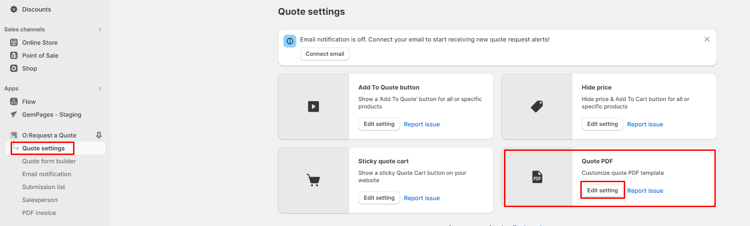Image resolution: width=750 pixels, height=226 pixels.
Task: Click the Online Store icon
Action: [14, 42]
